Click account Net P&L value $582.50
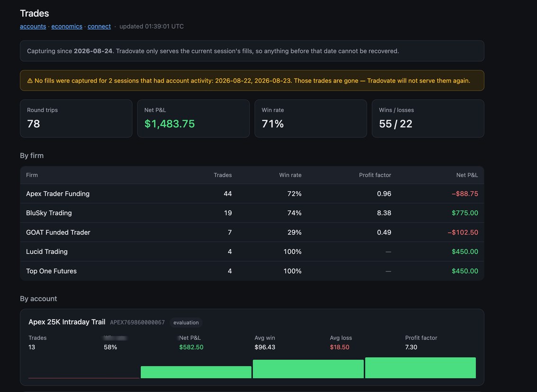Screen dimensions: 537x392 191,347
